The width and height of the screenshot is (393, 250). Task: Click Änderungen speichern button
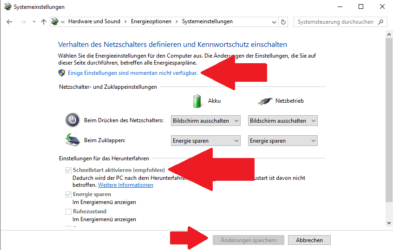click(249, 240)
